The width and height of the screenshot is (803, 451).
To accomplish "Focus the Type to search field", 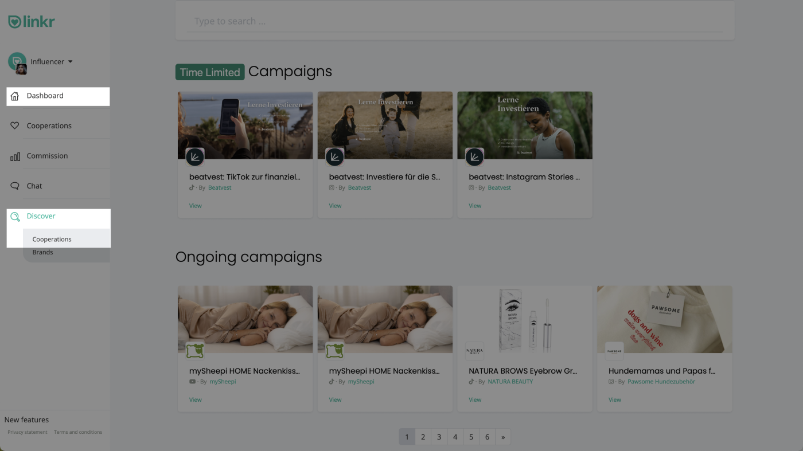I will 455,21.
